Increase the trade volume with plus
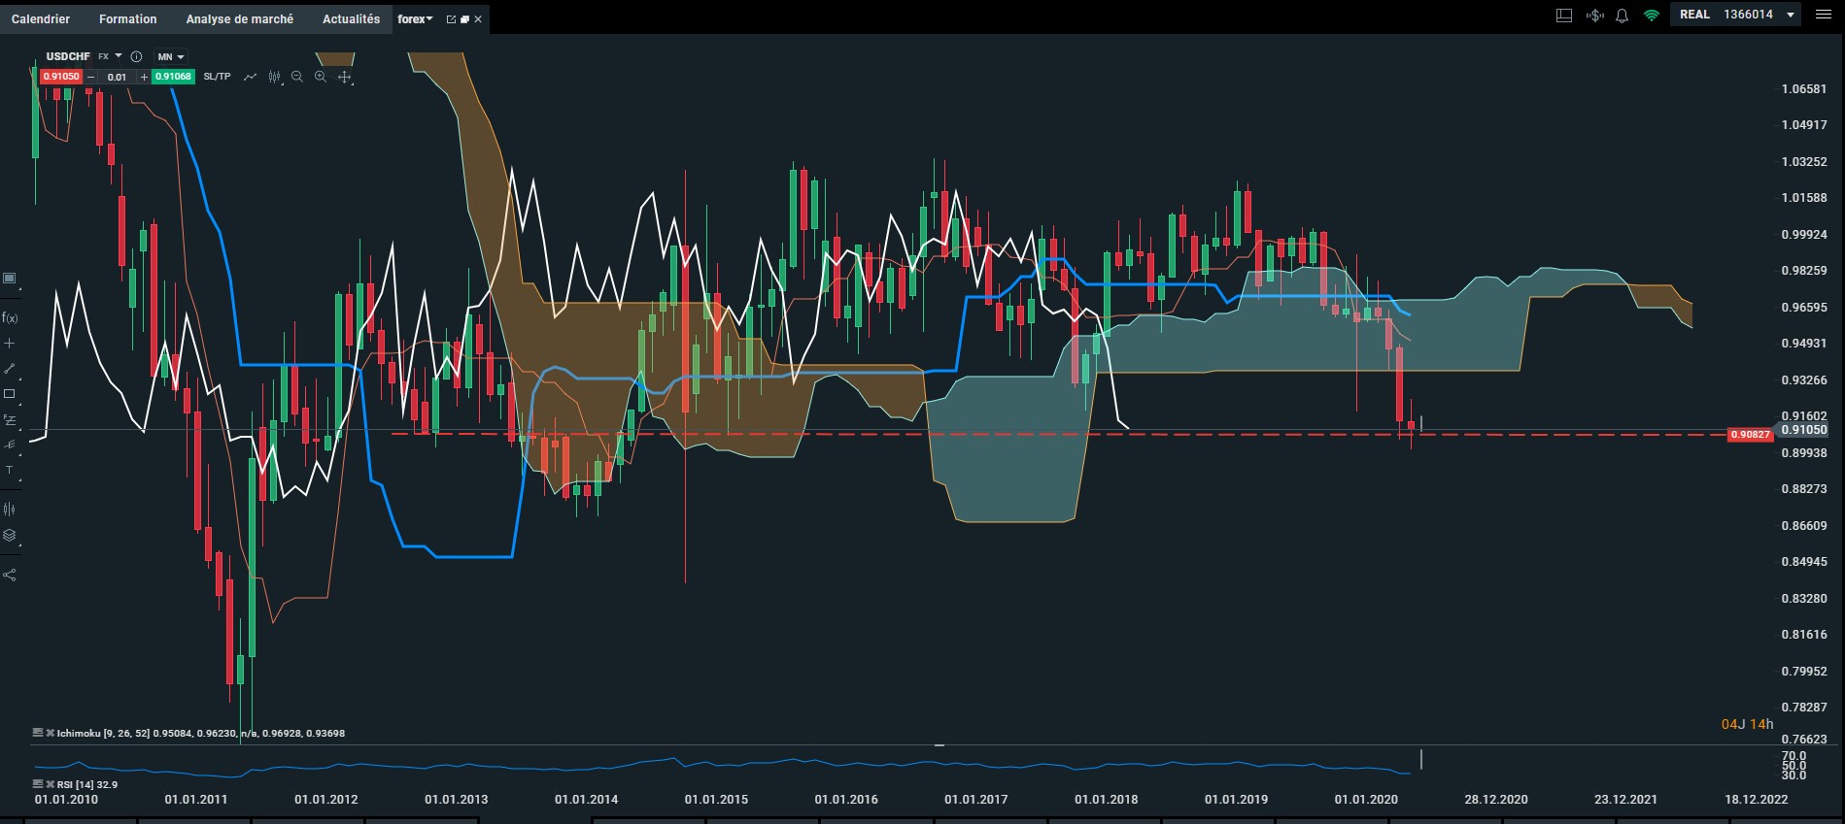The width and height of the screenshot is (1845, 824). click(144, 77)
